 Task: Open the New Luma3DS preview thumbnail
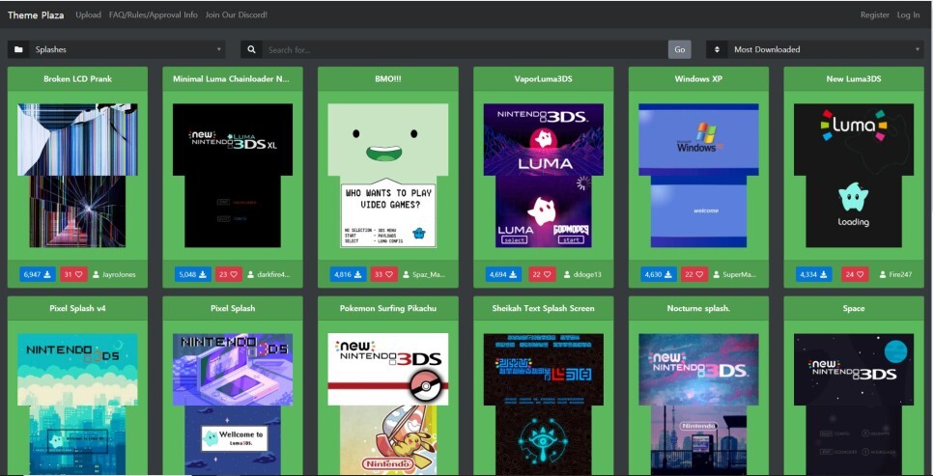[854, 176]
